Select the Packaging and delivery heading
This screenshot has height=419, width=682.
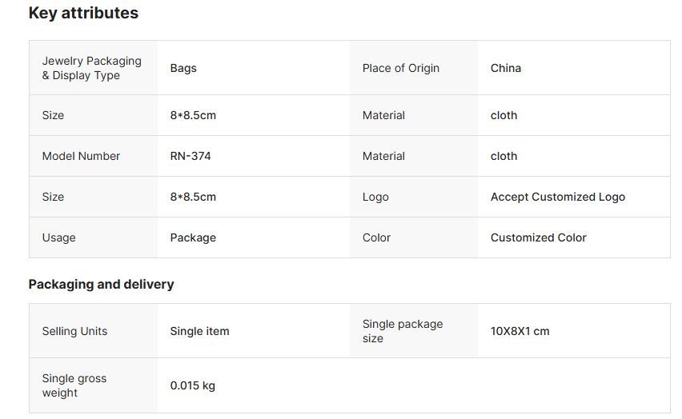[x=101, y=285]
